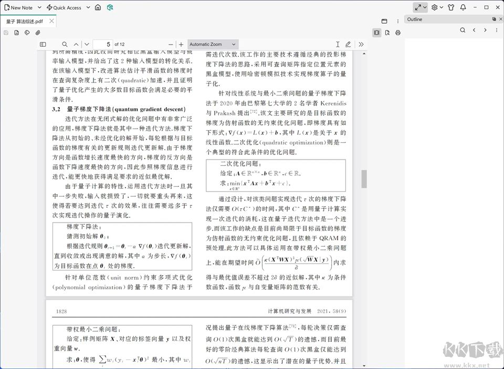Click the greyed-out save icon
The width and height of the screenshot is (504, 369).
6,33
